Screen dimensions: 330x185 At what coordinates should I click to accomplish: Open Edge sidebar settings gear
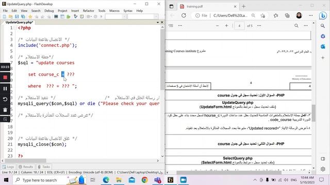323,169
